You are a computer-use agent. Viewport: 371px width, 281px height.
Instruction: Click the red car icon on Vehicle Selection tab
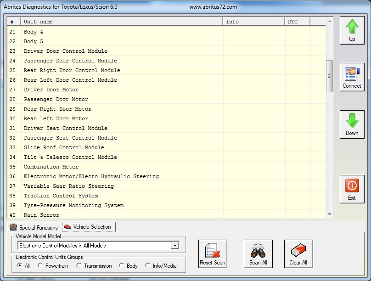coord(67,227)
